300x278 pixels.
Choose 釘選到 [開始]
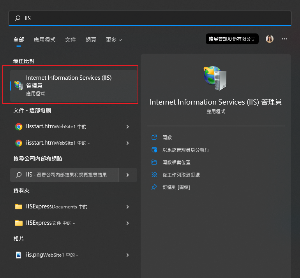point(176,187)
